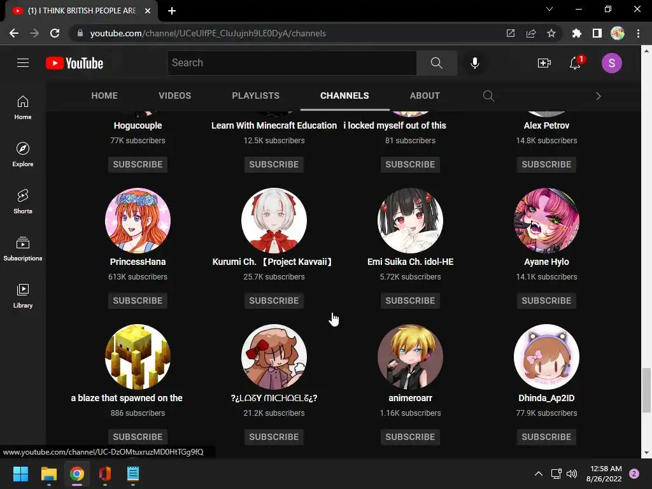Open the YouTube hamburger guide menu
The width and height of the screenshot is (652, 489).
click(23, 63)
